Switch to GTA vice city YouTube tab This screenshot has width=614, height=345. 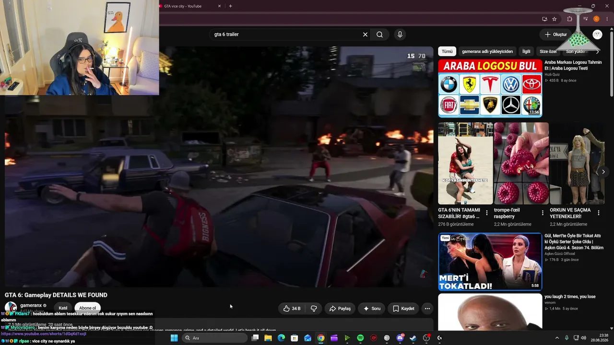click(x=187, y=6)
